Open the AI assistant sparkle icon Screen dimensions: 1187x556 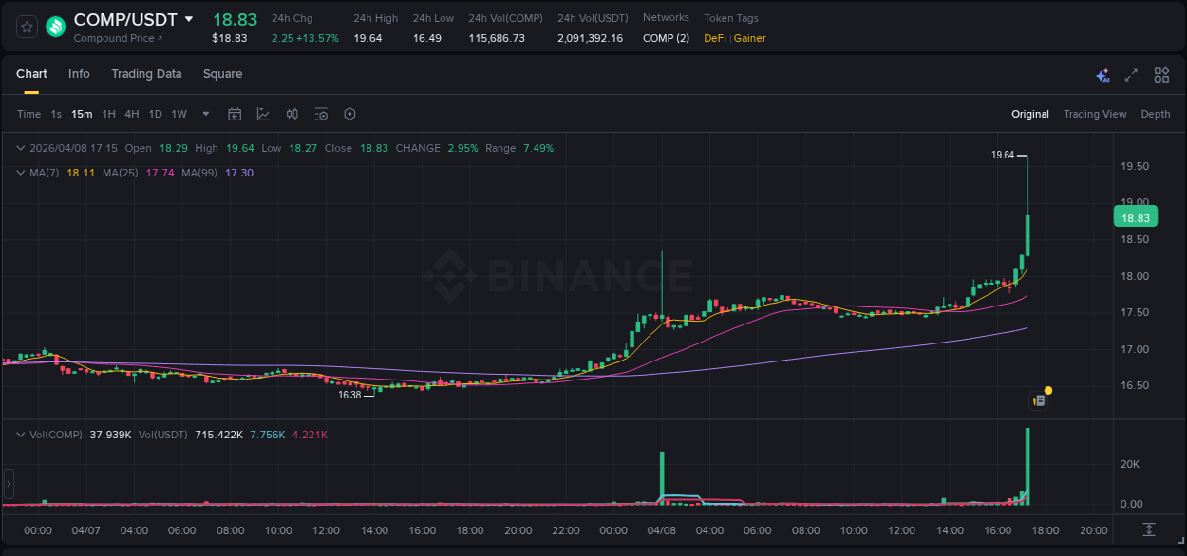pos(1102,74)
